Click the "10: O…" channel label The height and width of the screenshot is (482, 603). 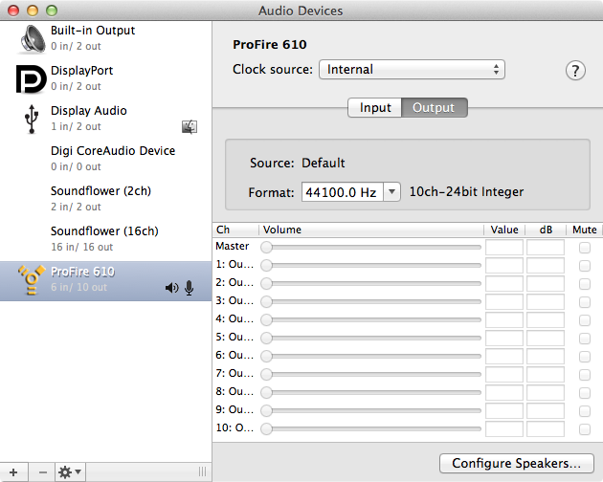(234, 427)
